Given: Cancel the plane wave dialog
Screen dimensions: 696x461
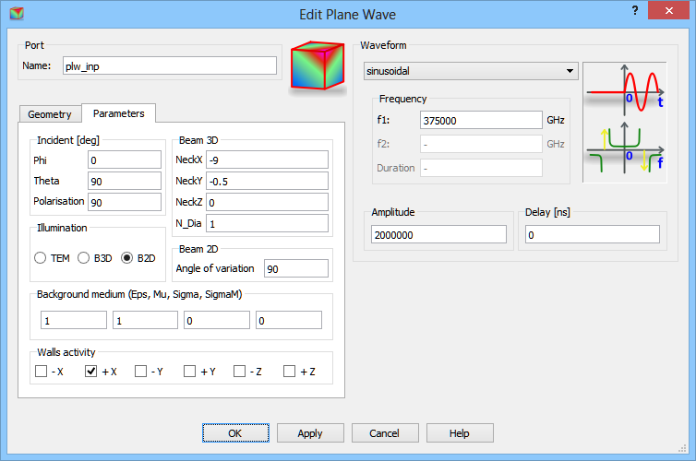Looking at the screenshot, I should [384, 432].
